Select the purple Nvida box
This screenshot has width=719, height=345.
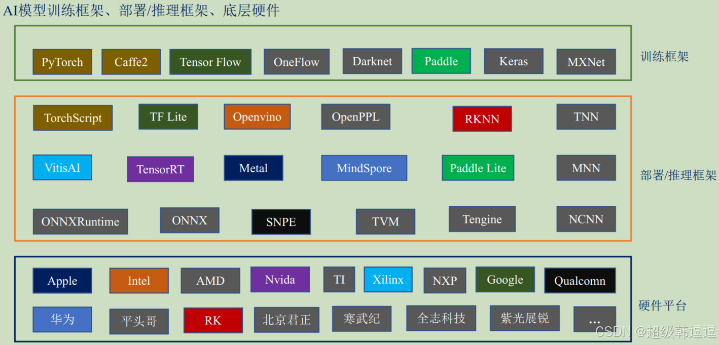click(x=280, y=279)
